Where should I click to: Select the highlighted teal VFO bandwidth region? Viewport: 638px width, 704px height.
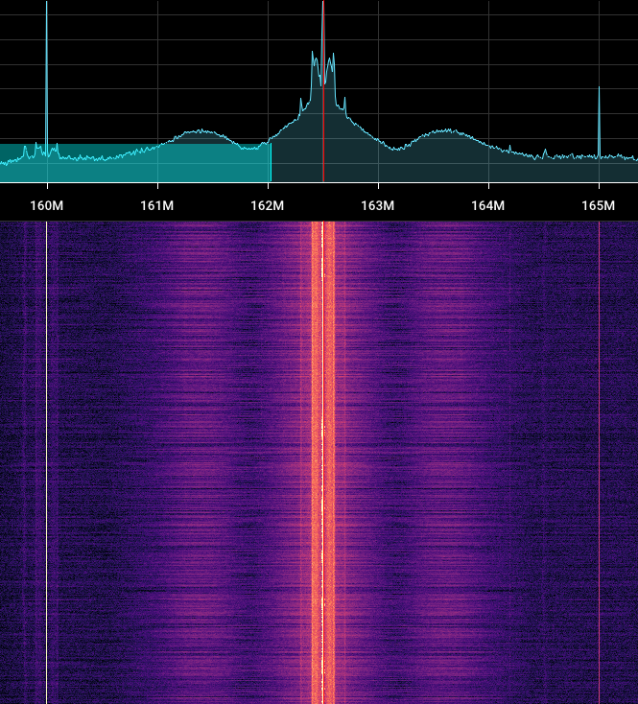pos(135,163)
